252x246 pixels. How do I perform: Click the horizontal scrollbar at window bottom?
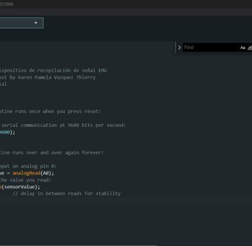tap(79, 245)
